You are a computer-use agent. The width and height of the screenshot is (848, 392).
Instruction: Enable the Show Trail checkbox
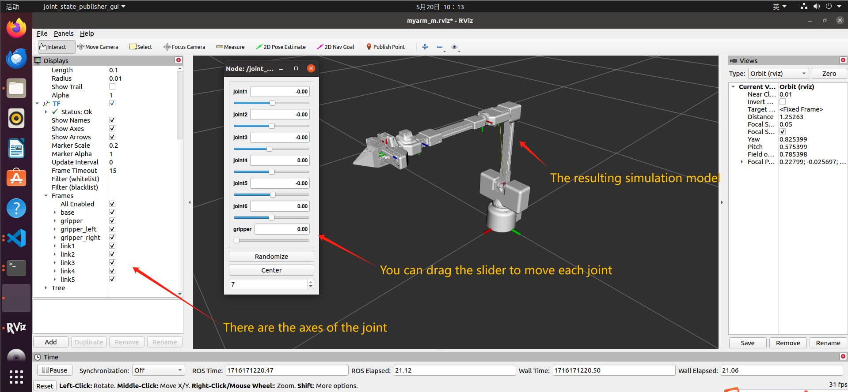click(112, 87)
